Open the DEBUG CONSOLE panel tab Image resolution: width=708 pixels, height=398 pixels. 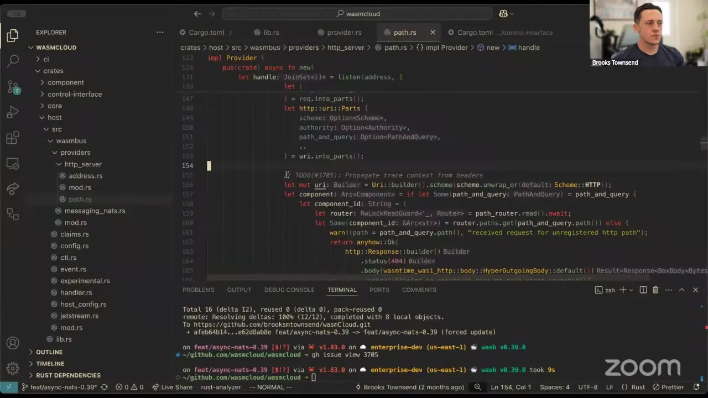(x=289, y=290)
